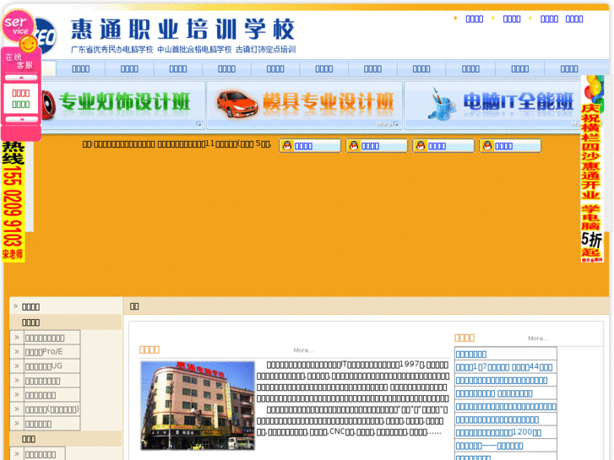Click 'More' on the 模具专业设计班 banner
This screenshot has height=460, width=614.
(388, 124)
